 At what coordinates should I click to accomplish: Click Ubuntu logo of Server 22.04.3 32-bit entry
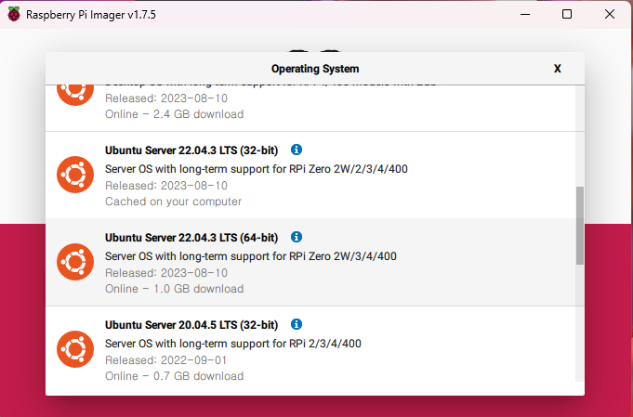[75, 175]
